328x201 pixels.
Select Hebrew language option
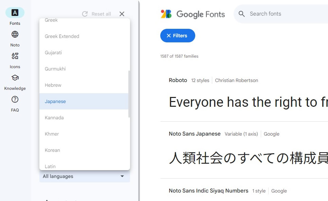[53, 85]
